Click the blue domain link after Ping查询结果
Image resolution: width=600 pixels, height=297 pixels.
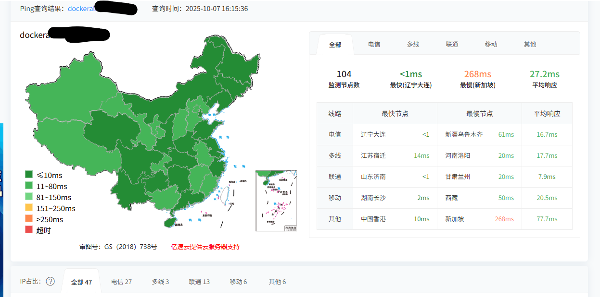[81, 9]
